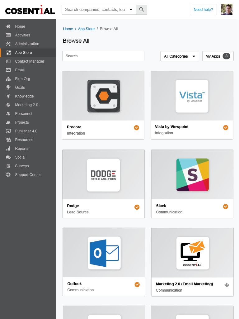Screen dimensions: 239x319
Task: Click the App Store Search field
Action: pyautogui.click(x=103, y=56)
